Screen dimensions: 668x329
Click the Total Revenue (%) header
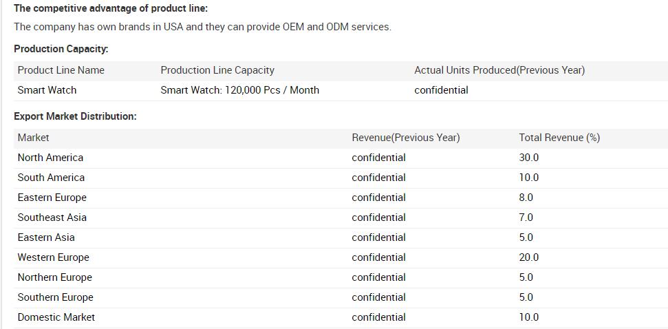click(x=559, y=138)
